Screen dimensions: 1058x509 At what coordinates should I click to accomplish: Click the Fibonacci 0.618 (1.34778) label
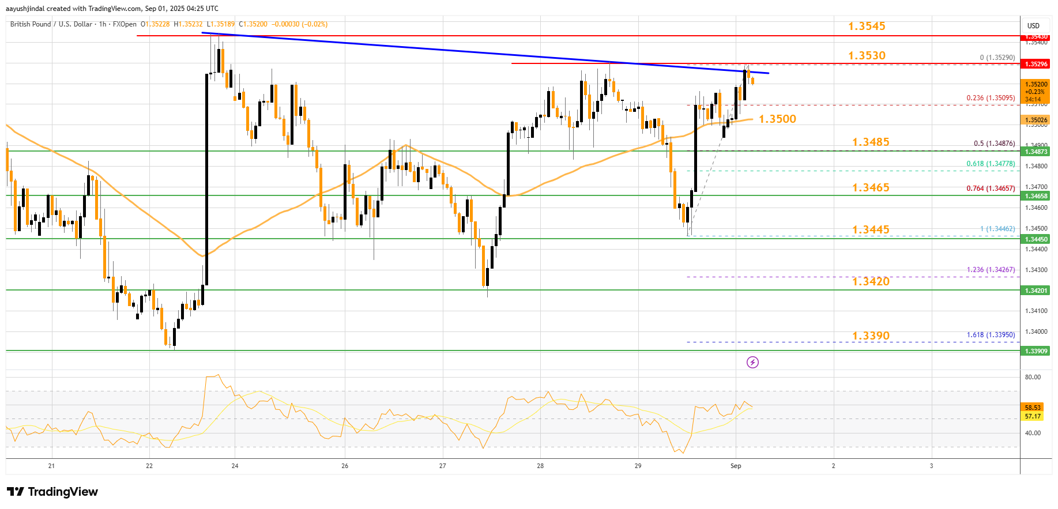[x=991, y=164]
